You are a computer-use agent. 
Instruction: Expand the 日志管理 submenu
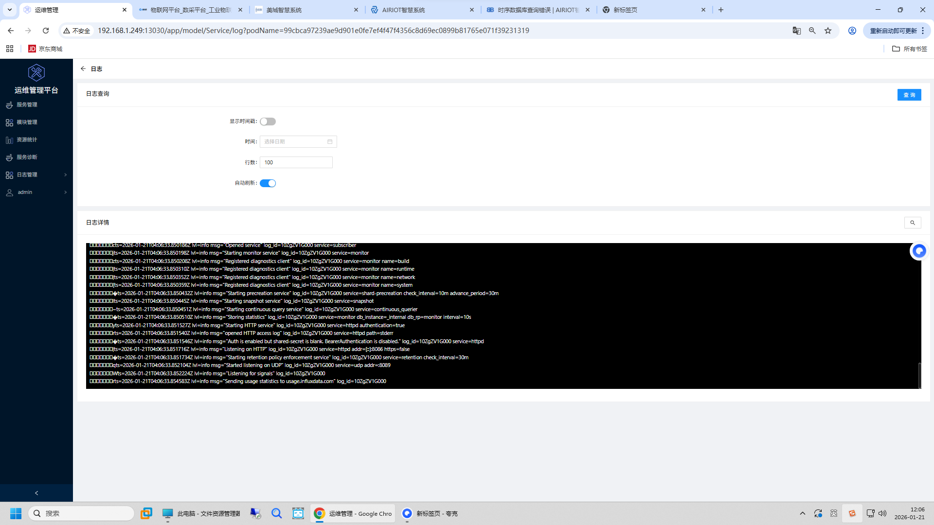pos(36,175)
